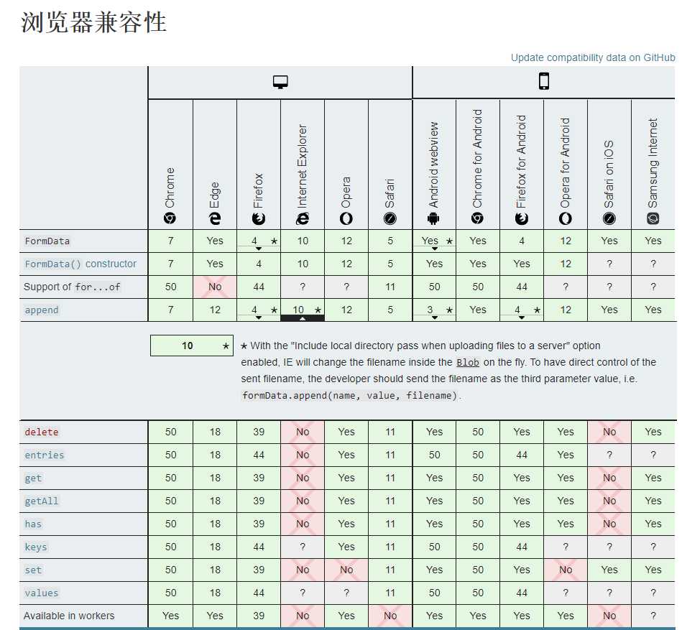Click the Samsung Internet header label

(653, 163)
